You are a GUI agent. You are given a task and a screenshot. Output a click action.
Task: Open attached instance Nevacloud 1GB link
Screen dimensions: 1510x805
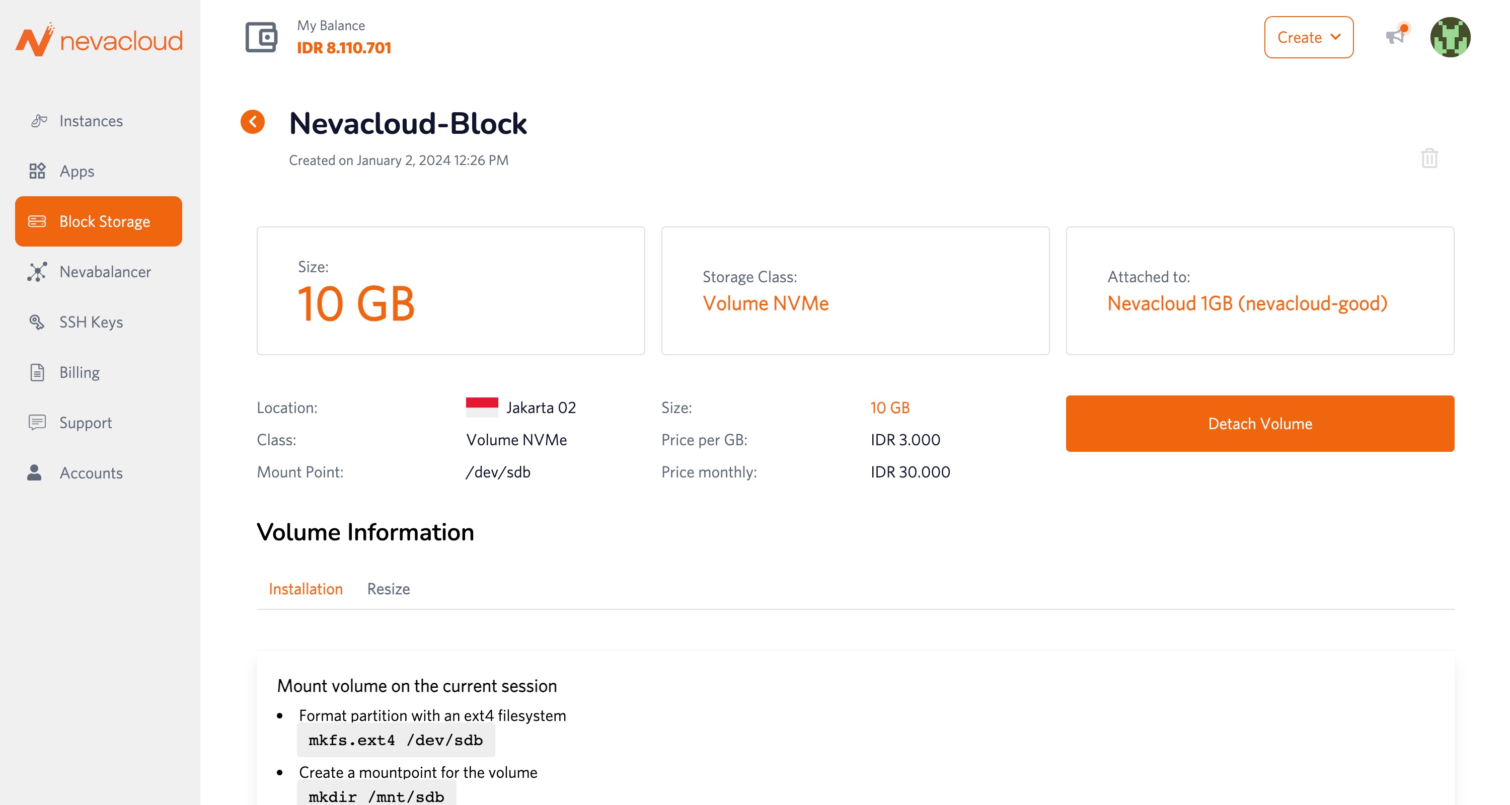point(1247,303)
